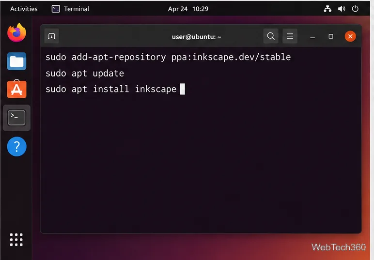The width and height of the screenshot is (374, 260).
Task: Click the terminal cursor block after inkscape
Action: (182, 89)
